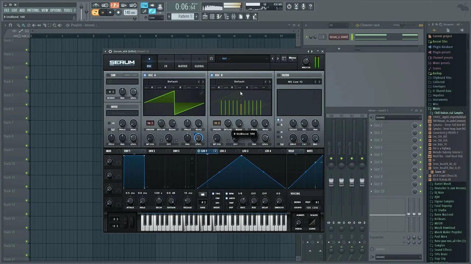Click the Play/Pause transport button

click(x=103, y=12)
